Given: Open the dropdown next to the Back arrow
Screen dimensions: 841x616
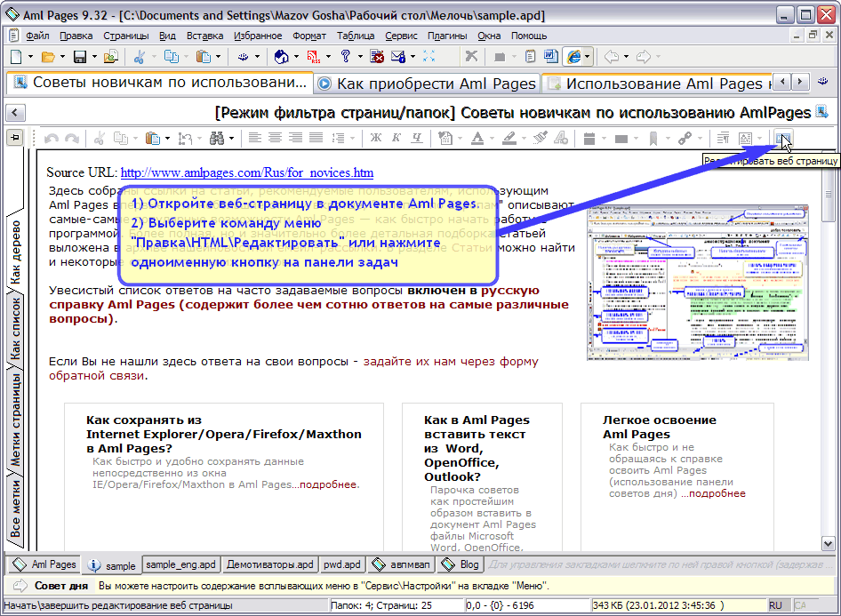Looking at the screenshot, I should 626,56.
